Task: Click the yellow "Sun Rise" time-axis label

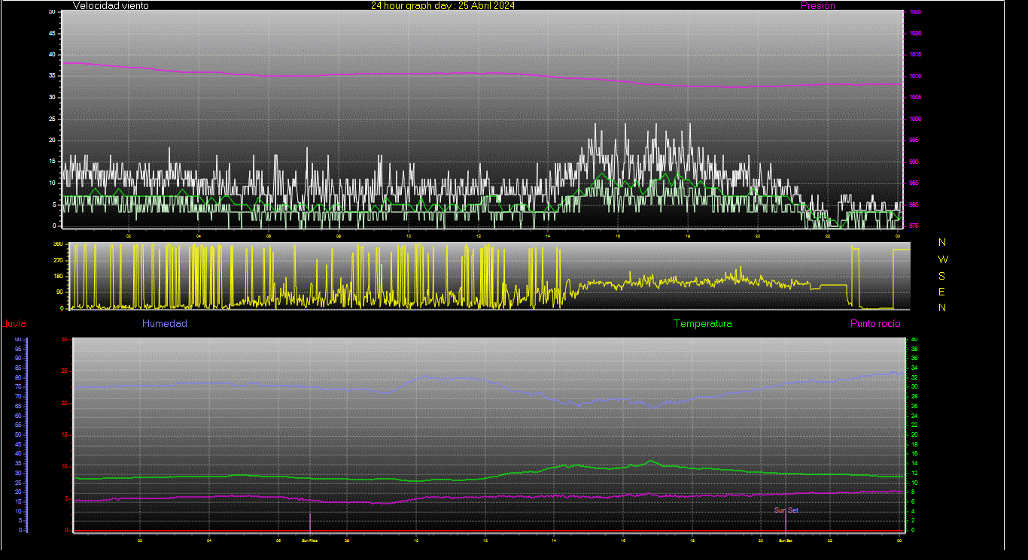Action: point(309,540)
